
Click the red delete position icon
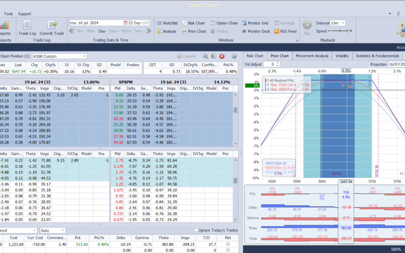[x=222, y=56]
